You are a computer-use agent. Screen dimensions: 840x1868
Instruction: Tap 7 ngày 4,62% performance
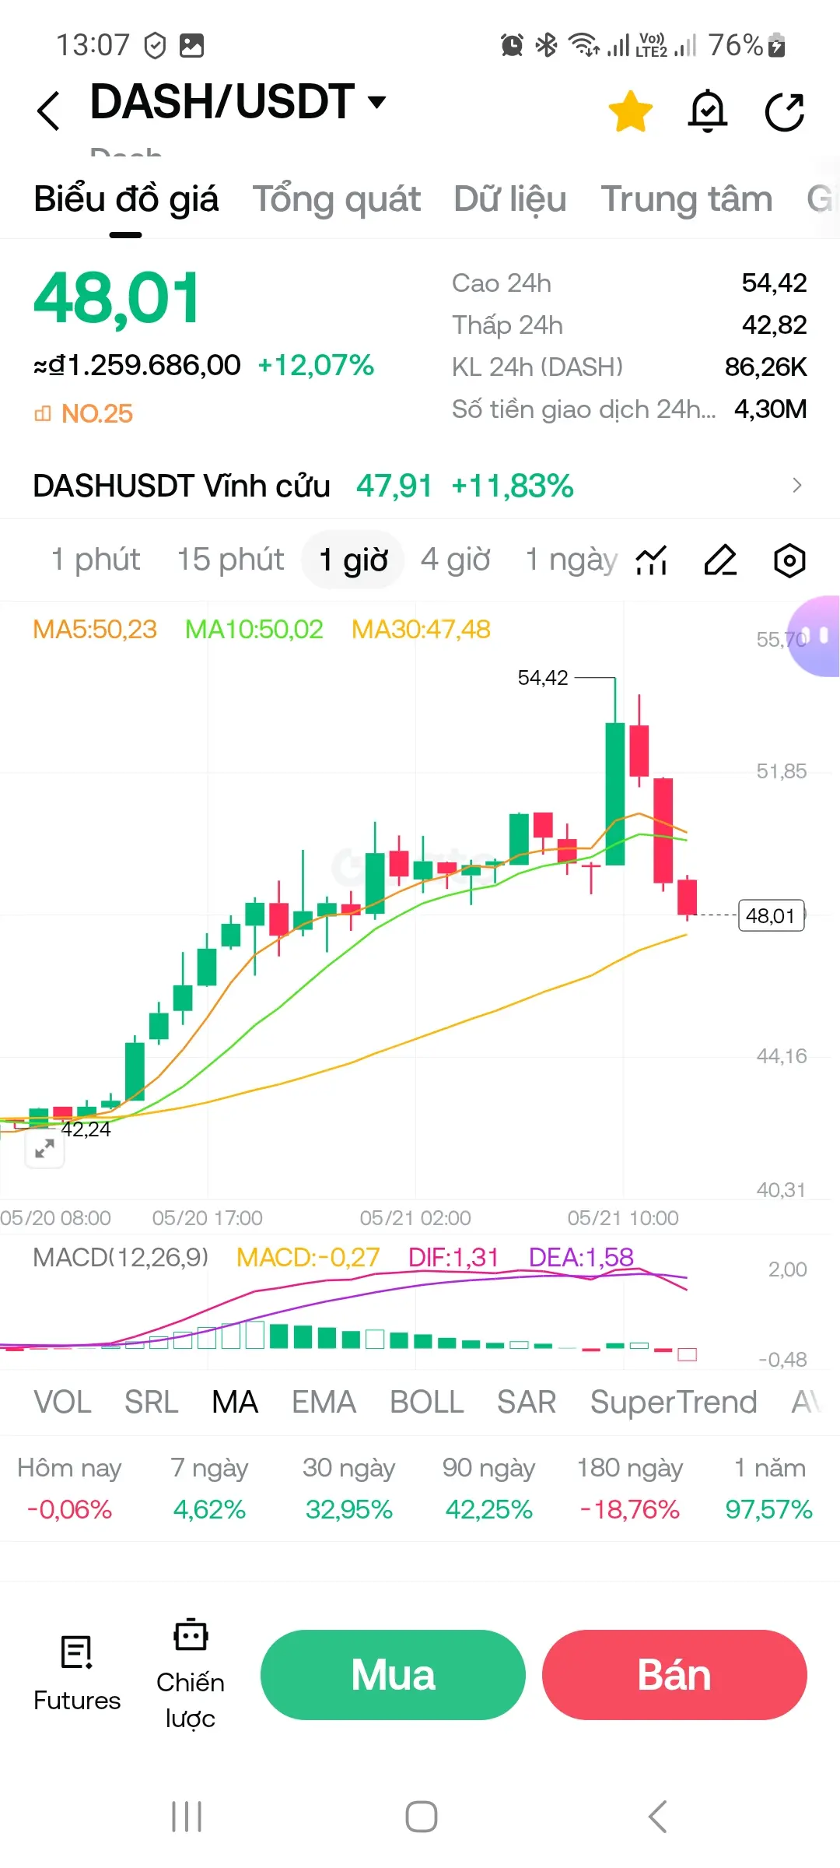(209, 1488)
